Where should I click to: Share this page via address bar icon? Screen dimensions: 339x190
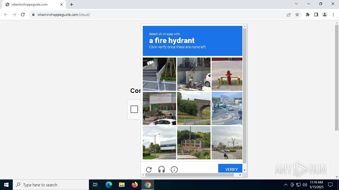tap(289, 15)
